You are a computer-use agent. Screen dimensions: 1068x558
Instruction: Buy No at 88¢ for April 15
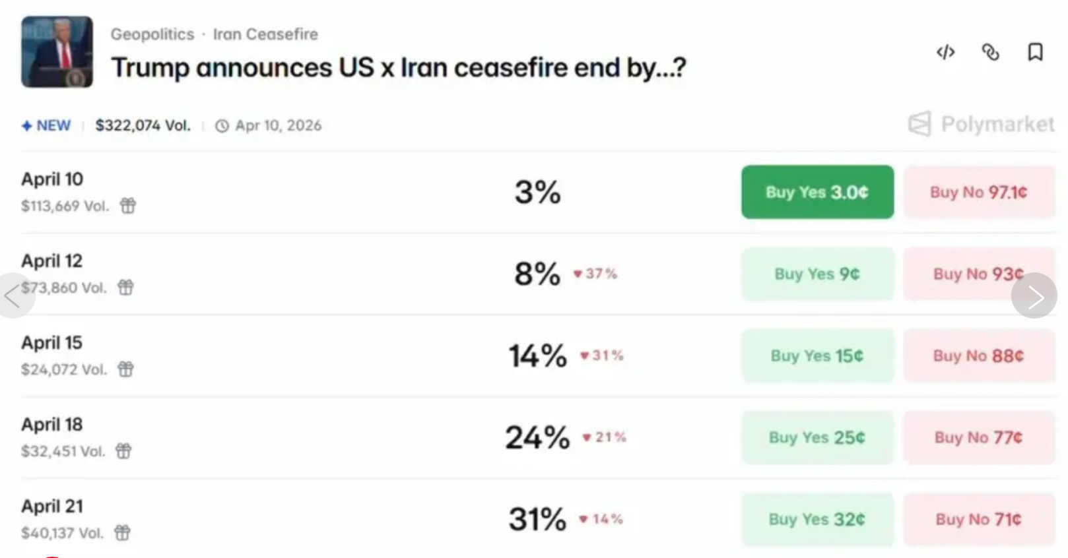[x=978, y=356]
